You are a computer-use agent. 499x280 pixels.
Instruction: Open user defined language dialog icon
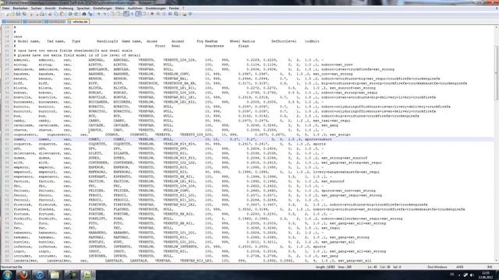pos(144,14)
